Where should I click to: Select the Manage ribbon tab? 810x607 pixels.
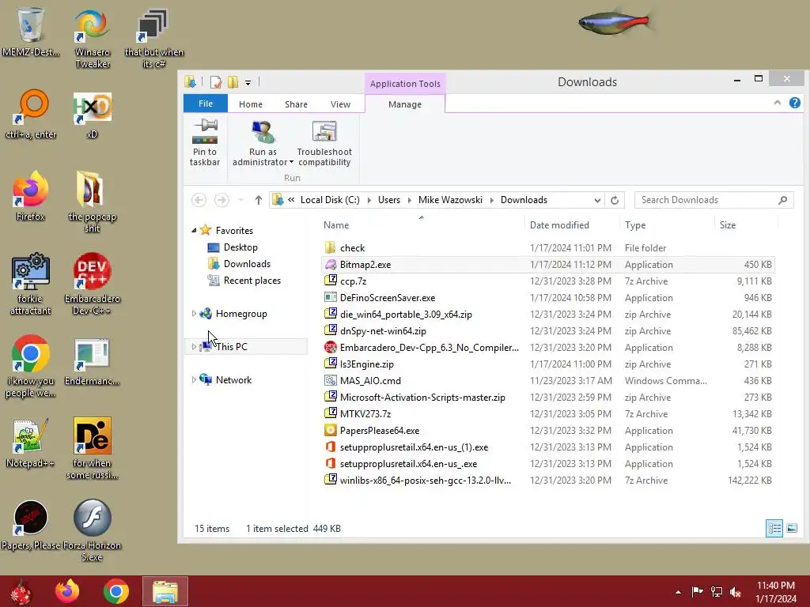click(405, 104)
